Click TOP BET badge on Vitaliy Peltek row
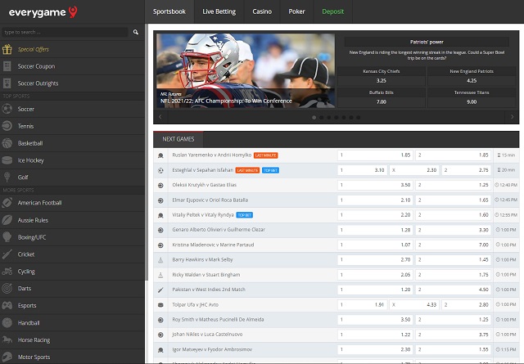Viewport: 524px width, 364px height. click(x=244, y=215)
